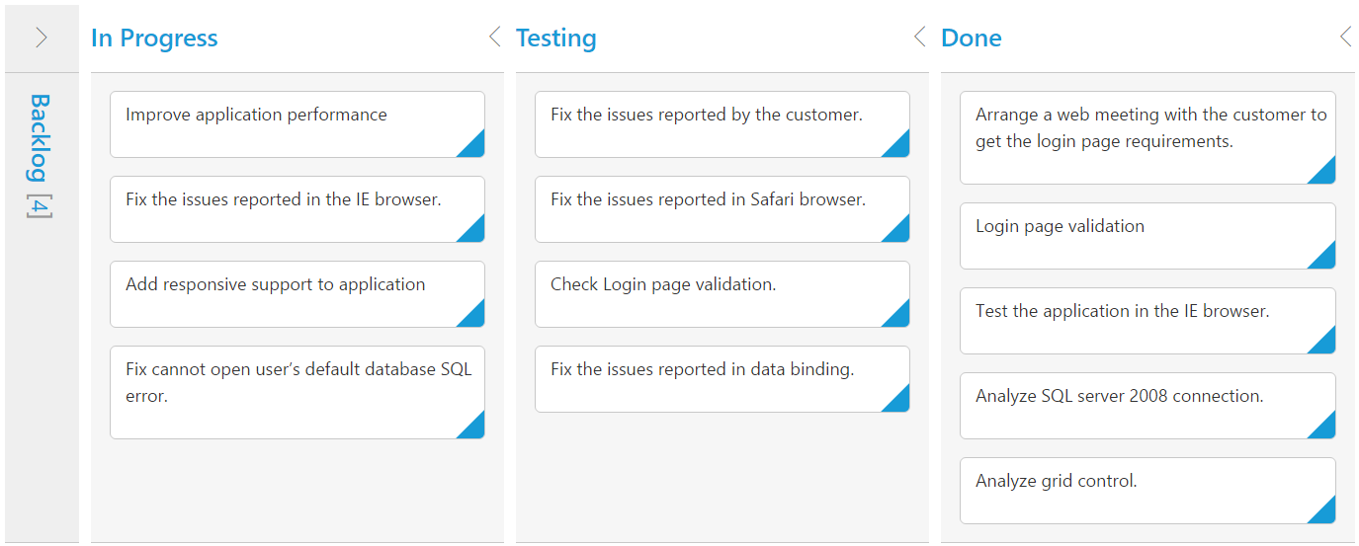This screenshot has width=1359, height=546.
Task: Collapse the In Progress column
Action: pyautogui.click(x=494, y=38)
